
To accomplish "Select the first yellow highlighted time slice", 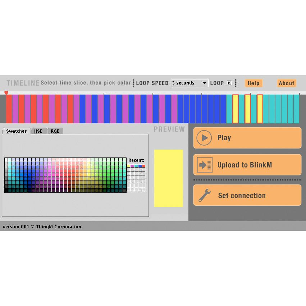I will point(235,109).
